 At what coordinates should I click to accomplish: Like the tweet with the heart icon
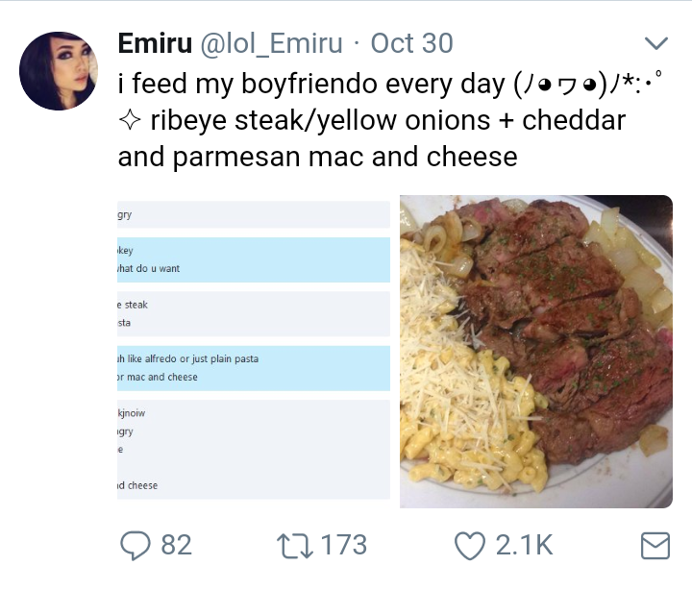pyautogui.click(x=468, y=546)
